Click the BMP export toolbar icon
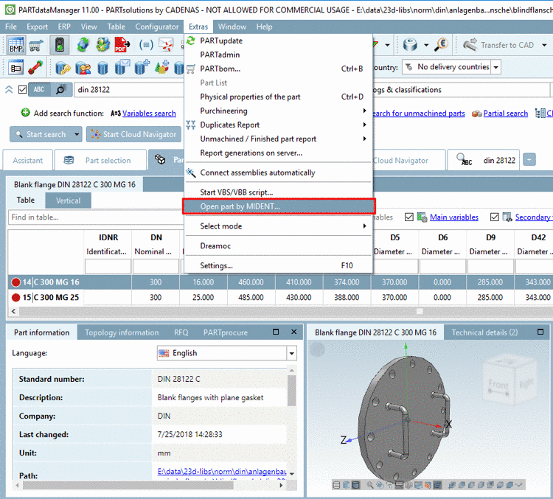 coord(16,45)
